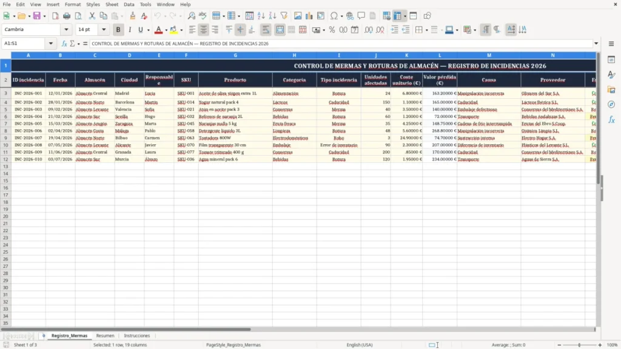The image size is (621, 349).
Task: Click the Export as PDF icon
Action: point(55,16)
